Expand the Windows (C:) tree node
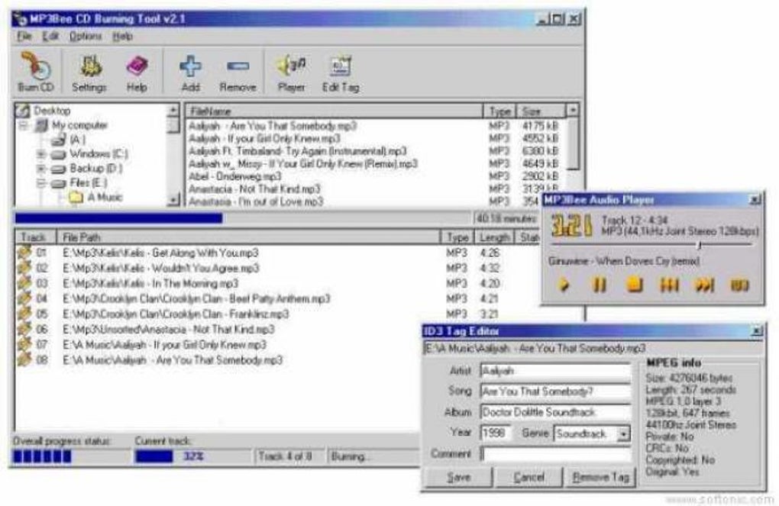This screenshot has height=506, width=779. tap(42, 153)
